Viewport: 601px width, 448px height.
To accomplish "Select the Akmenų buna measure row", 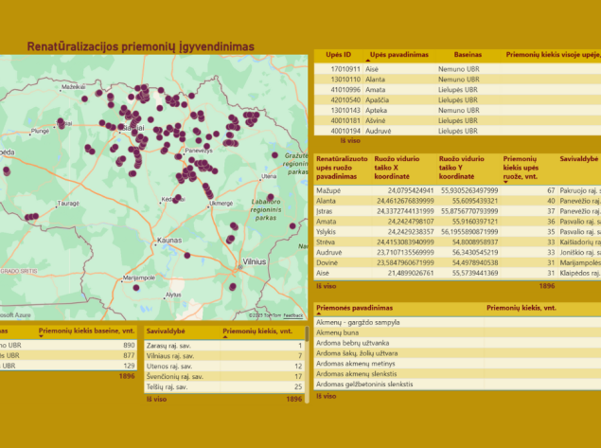I will pos(335,332).
